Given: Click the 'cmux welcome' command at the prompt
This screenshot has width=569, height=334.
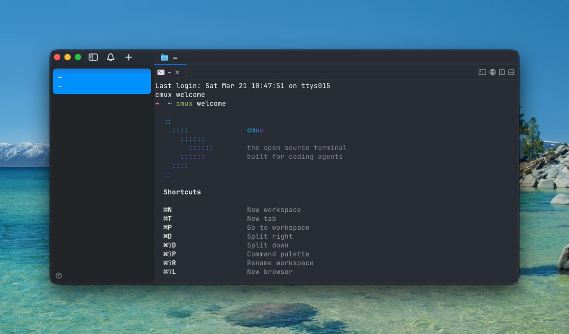Looking at the screenshot, I should [201, 104].
